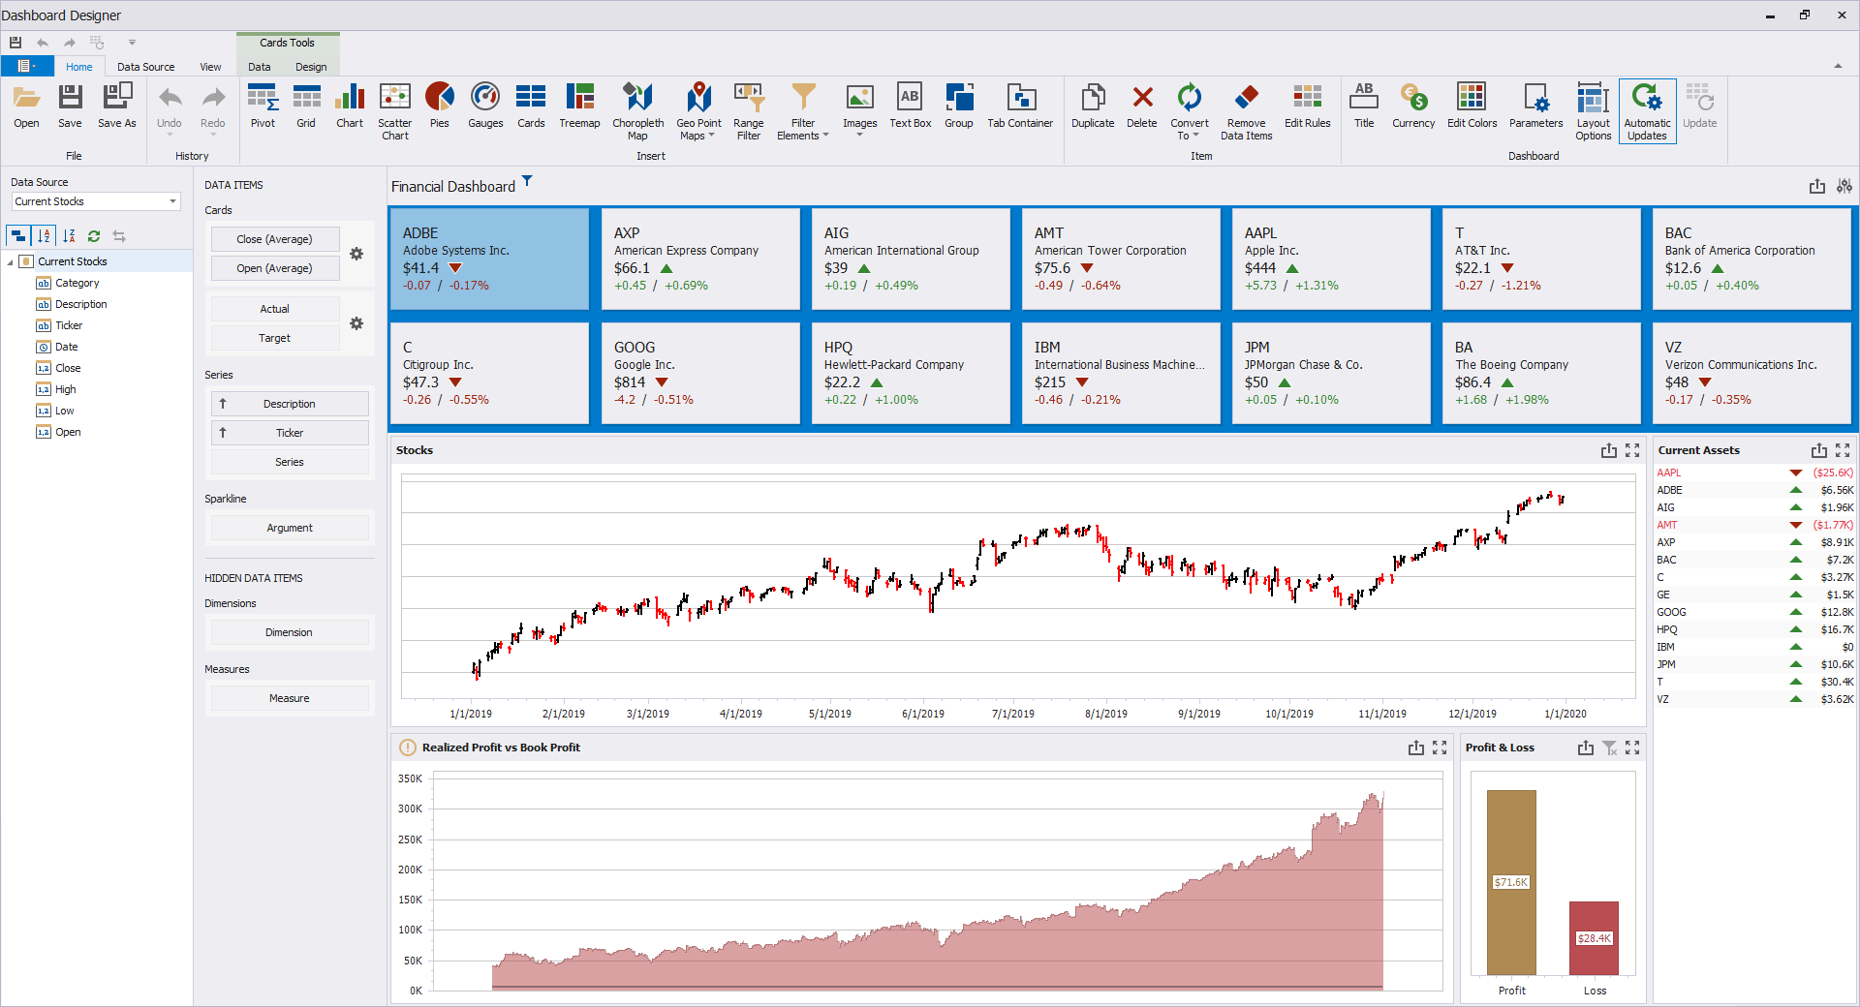
Task: Open the Data Source combo box
Action: (x=96, y=201)
